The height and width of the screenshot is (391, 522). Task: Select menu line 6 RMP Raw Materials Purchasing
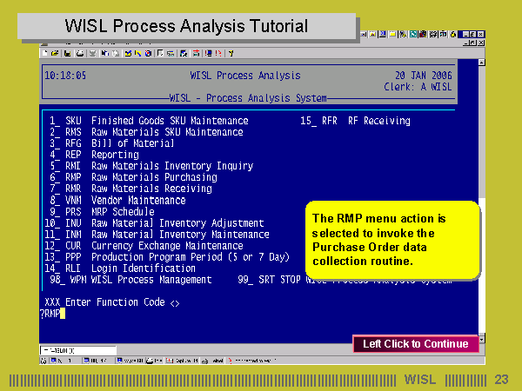coord(133,177)
